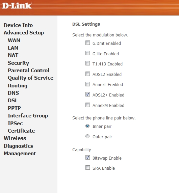Open Parental Control settings
The image size is (179, 193).
(x=28, y=71)
